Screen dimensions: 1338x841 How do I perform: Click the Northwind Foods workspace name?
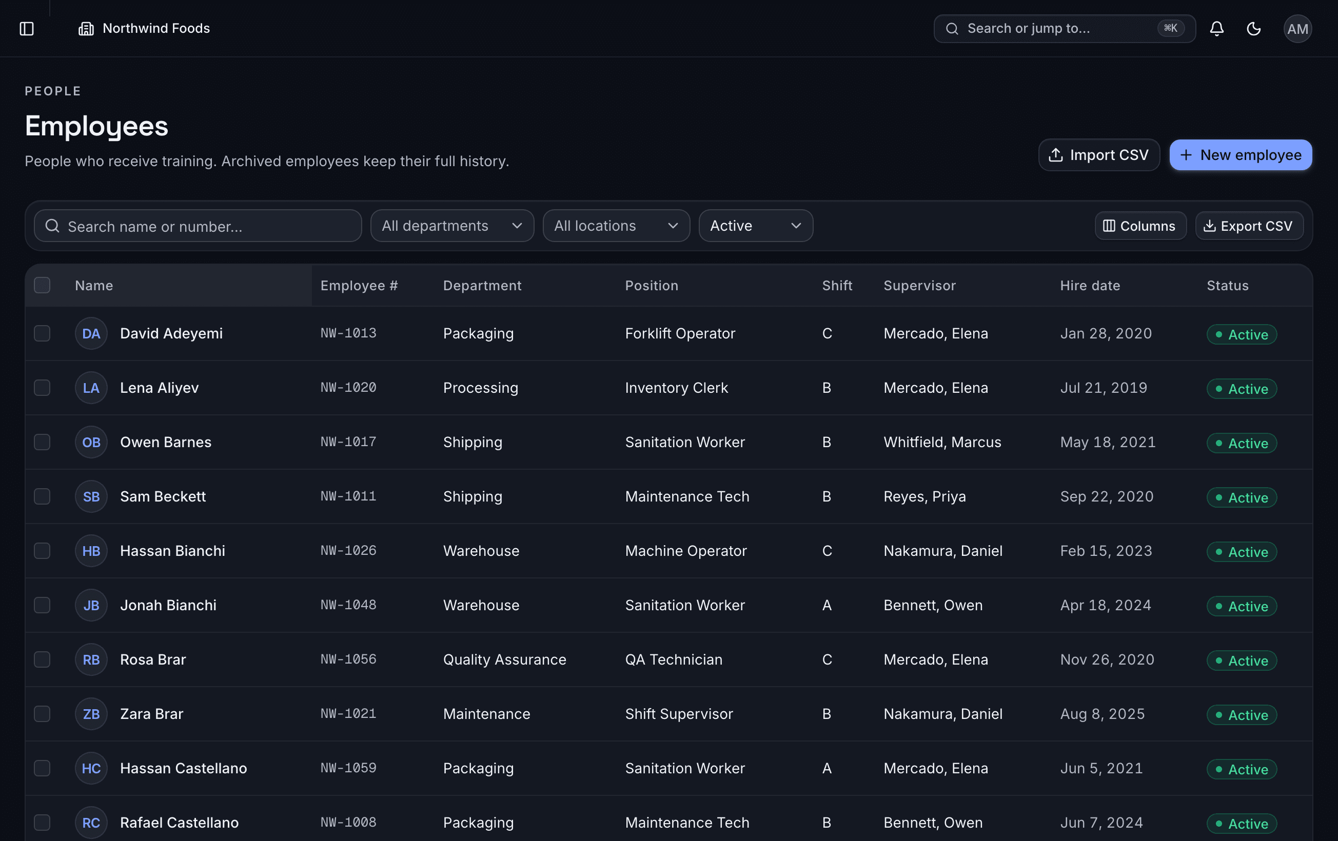click(x=156, y=28)
